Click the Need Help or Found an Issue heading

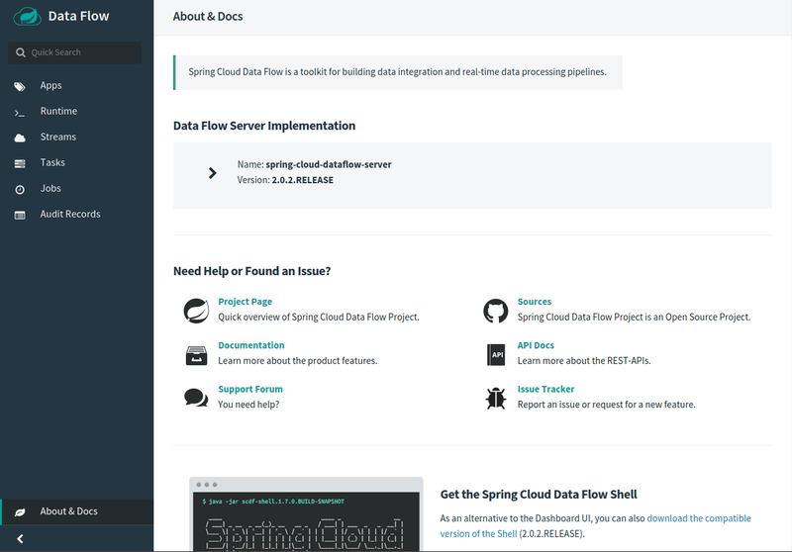tap(252, 271)
